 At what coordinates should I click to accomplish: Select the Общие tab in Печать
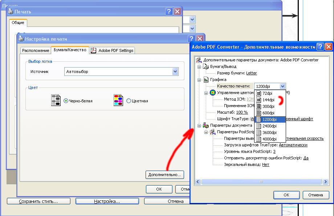point(18,23)
